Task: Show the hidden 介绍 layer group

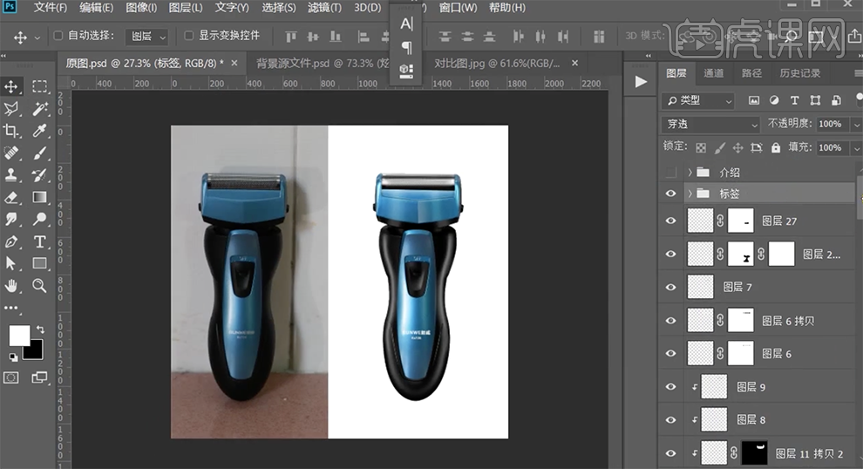Action: [x=670, y=173]
